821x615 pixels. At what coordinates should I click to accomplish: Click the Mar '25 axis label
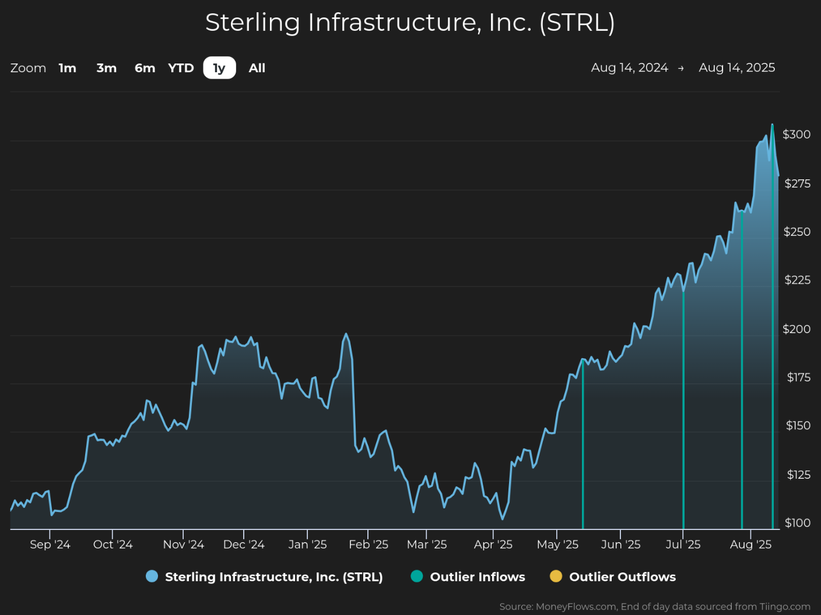pyautogui.click(x=427, y=545)
